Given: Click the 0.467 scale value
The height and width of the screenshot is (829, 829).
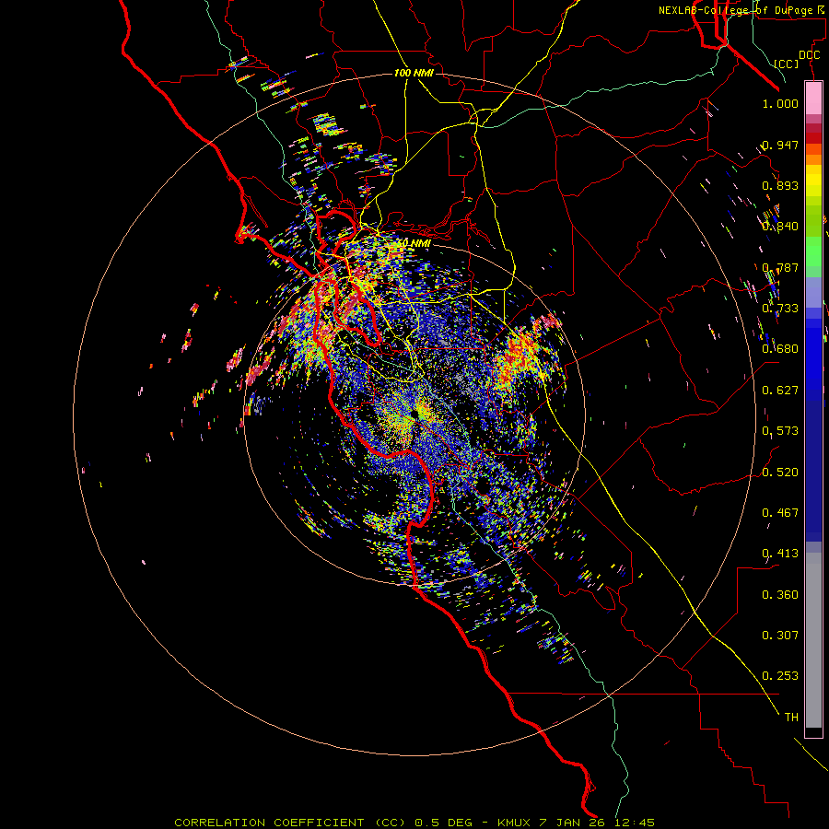Looking at the screenshot, I should [x=780, y=513].
